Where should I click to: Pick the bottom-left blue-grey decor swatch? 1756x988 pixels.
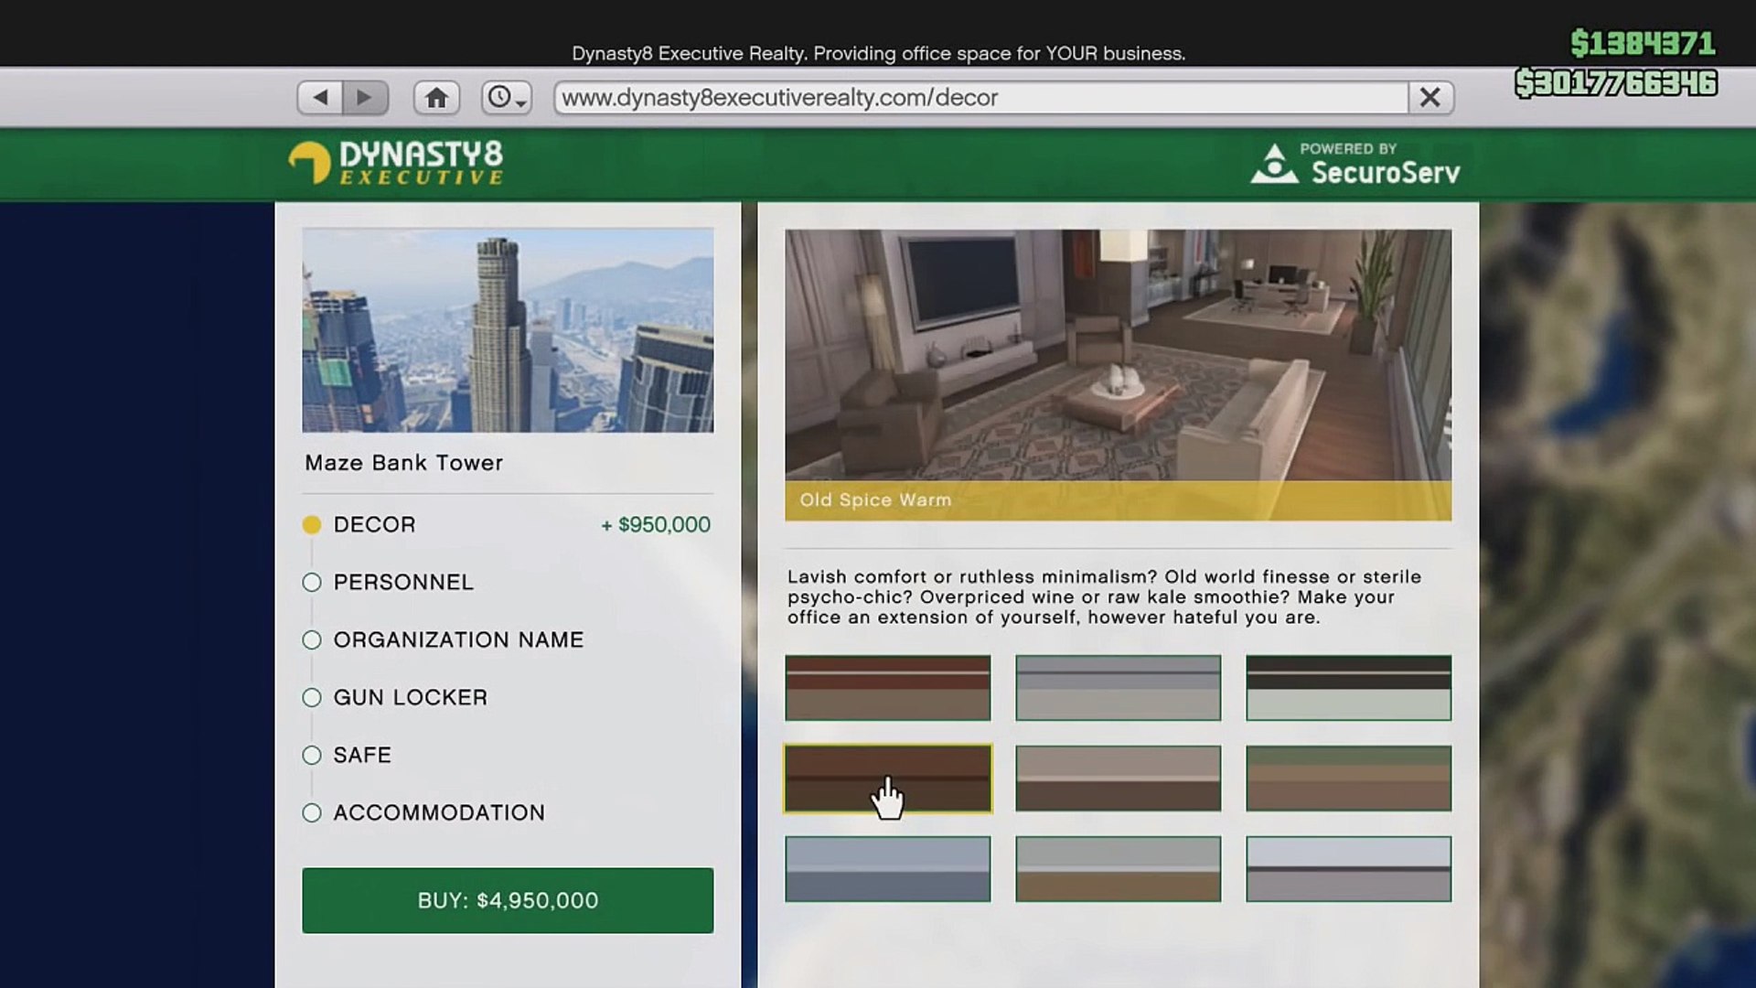coord(887,868)
